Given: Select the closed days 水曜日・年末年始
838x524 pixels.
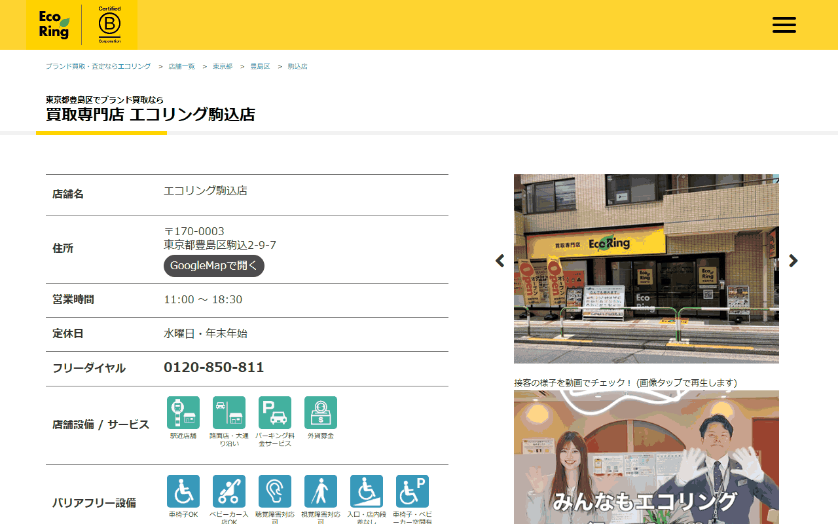Looking at the screenshot, I should 206,333.
